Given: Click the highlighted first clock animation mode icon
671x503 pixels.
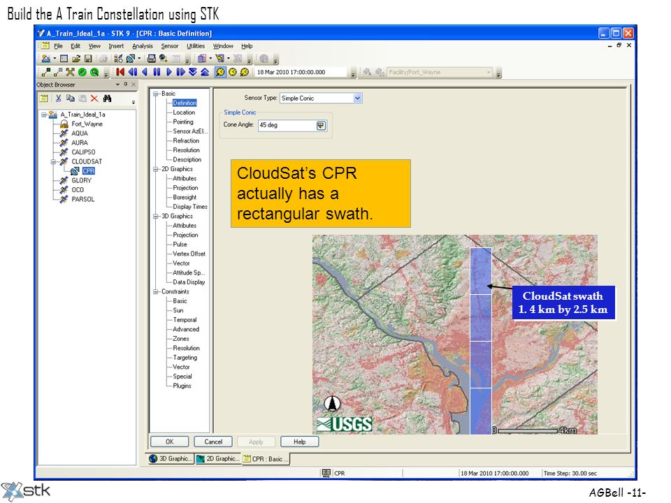Looking at the screenshot, I should tap(220, 72).
